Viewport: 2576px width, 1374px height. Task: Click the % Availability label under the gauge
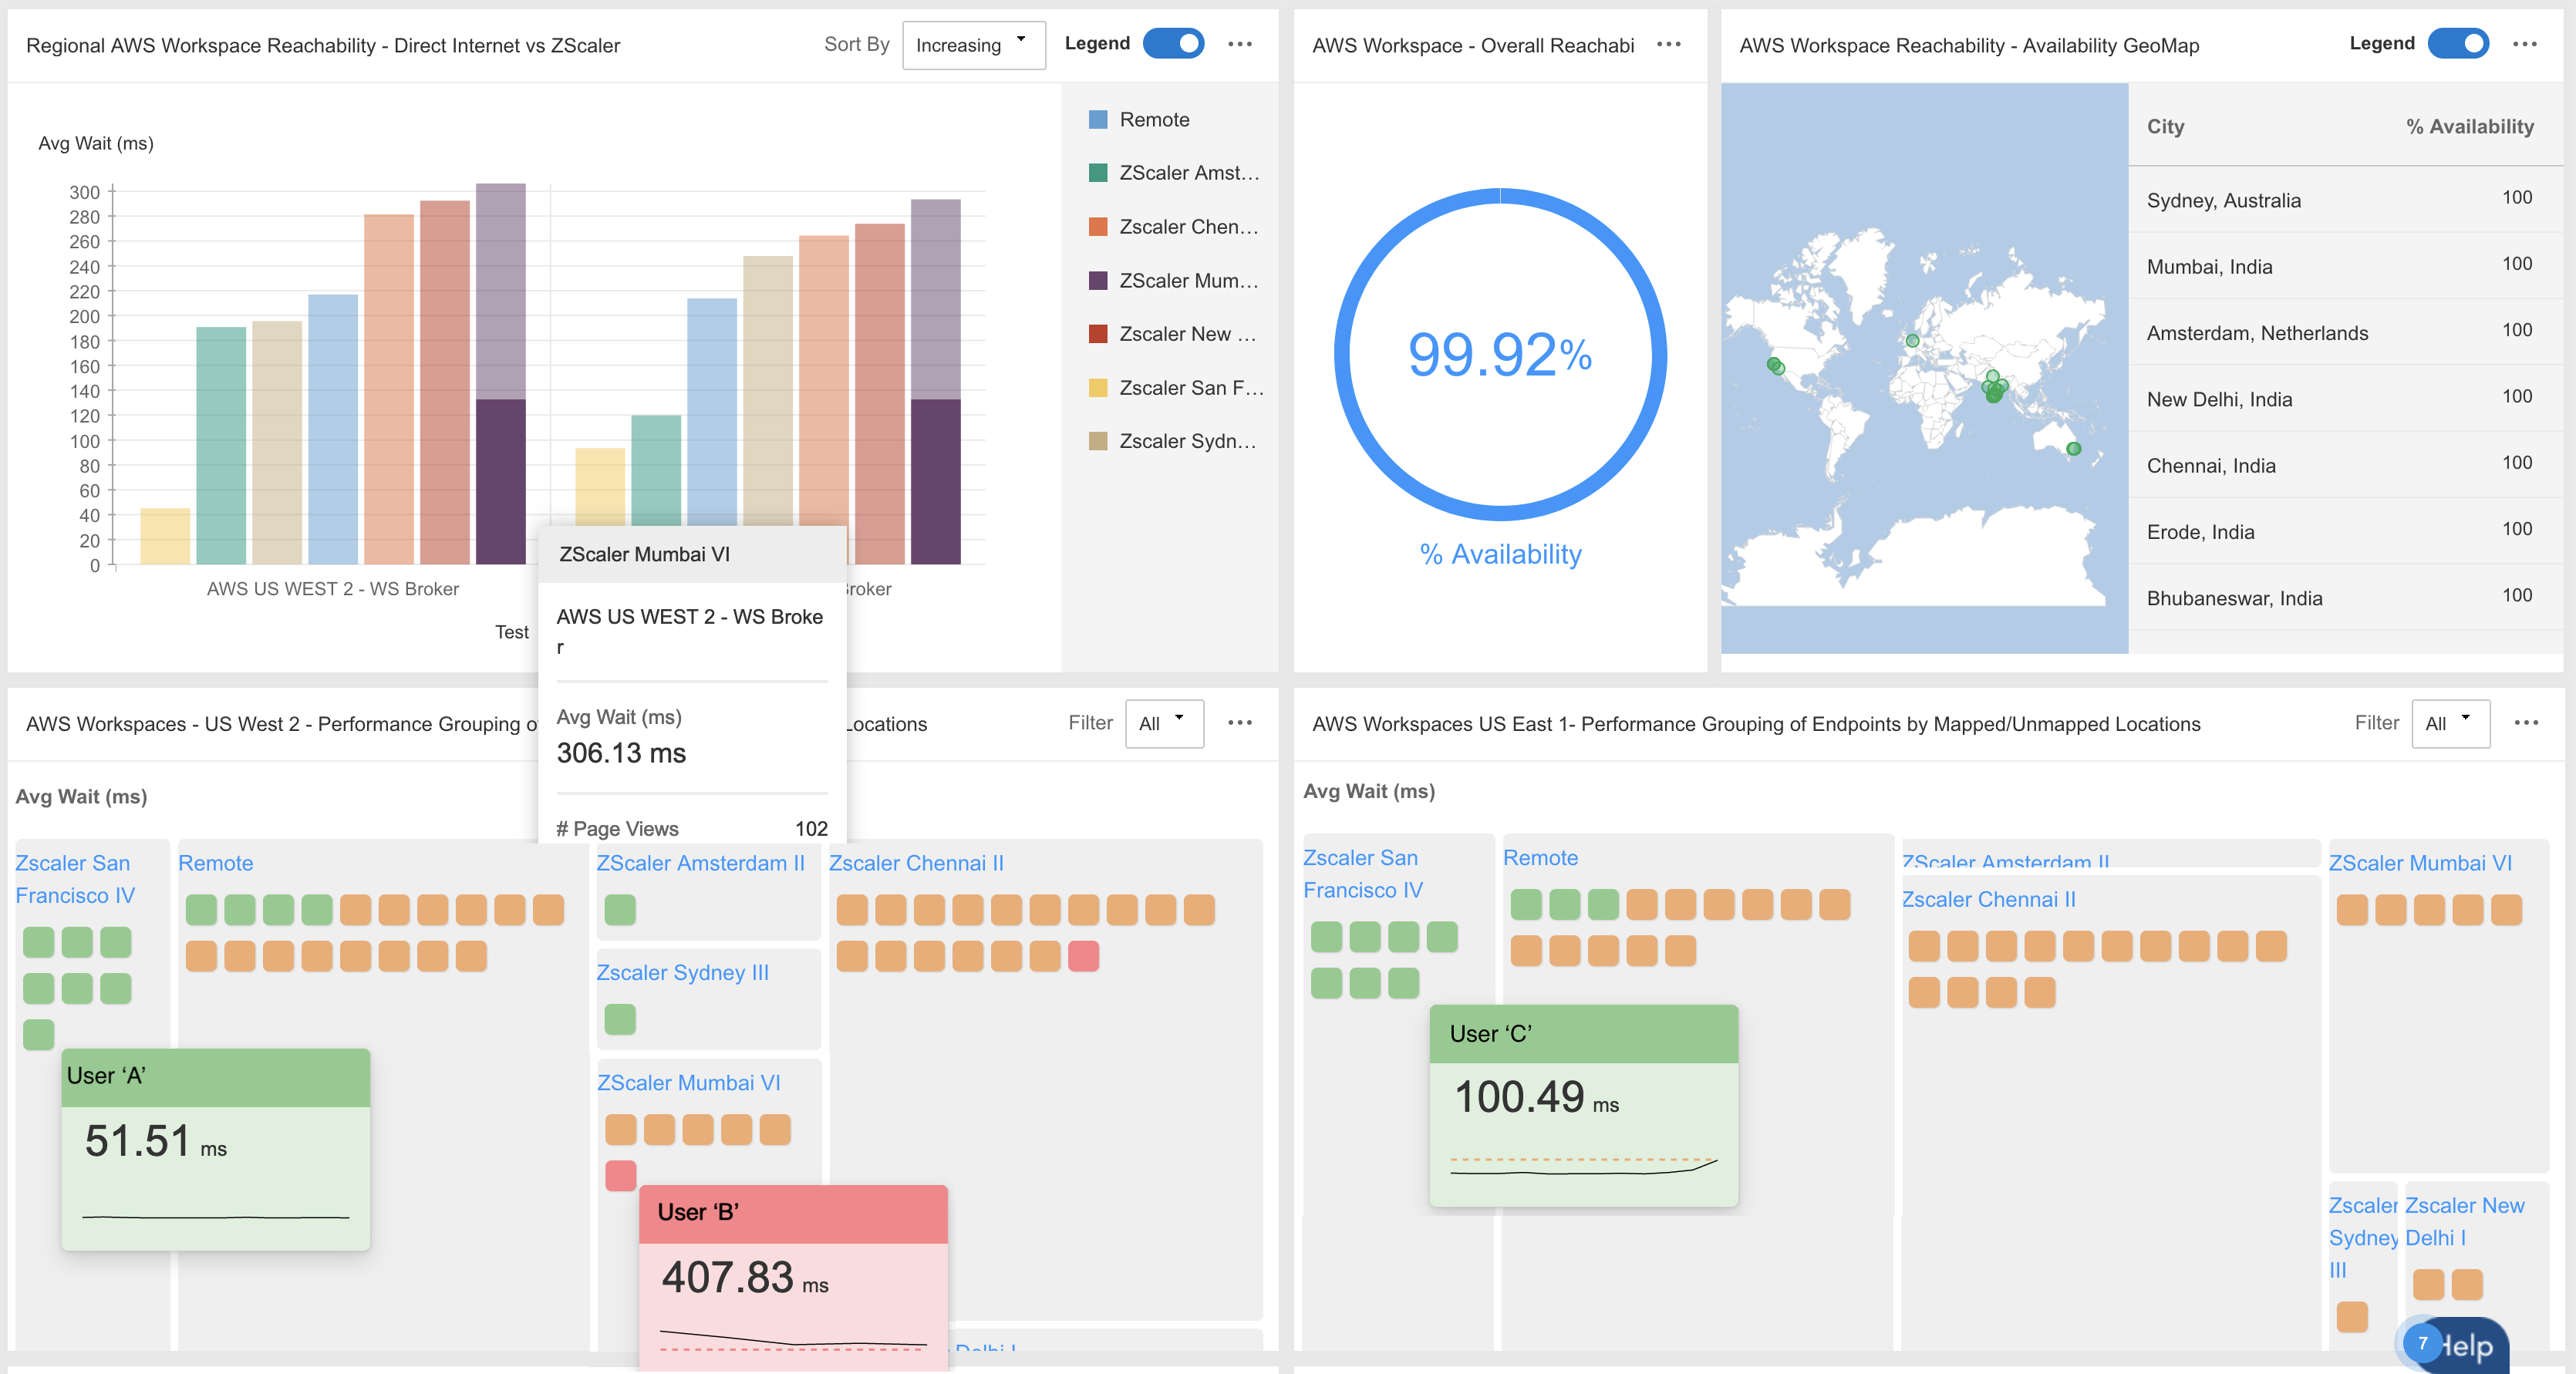point(1500,554)
